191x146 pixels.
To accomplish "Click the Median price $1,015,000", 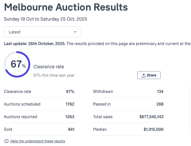I will click(154, 129).
